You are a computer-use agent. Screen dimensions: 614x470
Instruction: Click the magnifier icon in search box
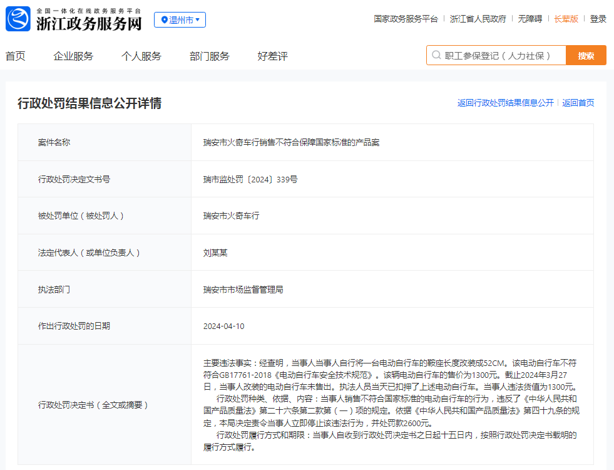coord(436,56)
